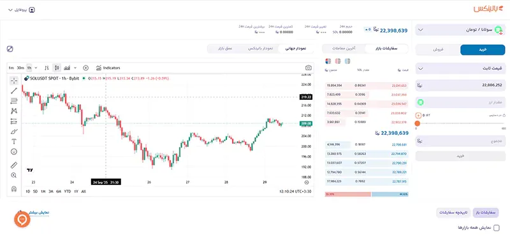Viewport: 510px width, 241px height.
Task: Open the emoji icons tool
Action: (x=13, y=151)
